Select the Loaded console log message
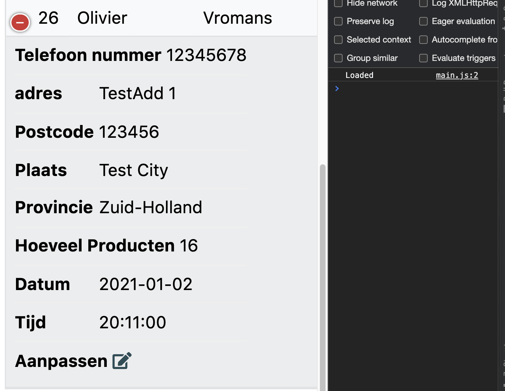Image resolution: width=505 pixels, height=391 pixels. coord(359,75)
